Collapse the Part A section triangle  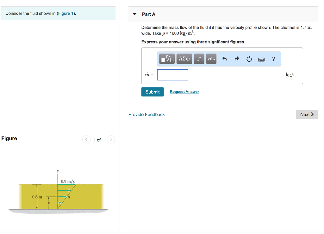click(135, 14)
